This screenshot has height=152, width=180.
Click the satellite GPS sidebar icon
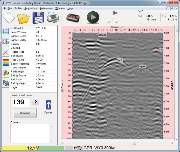click(x=6, y=83)
